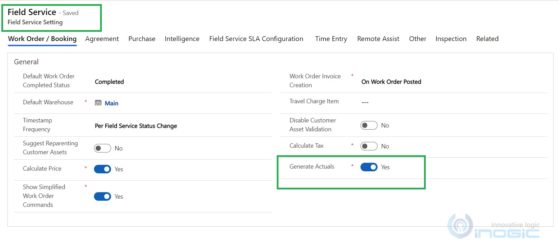Click the Default Warehouse label
Screen dimensions: 559x252
48,102
